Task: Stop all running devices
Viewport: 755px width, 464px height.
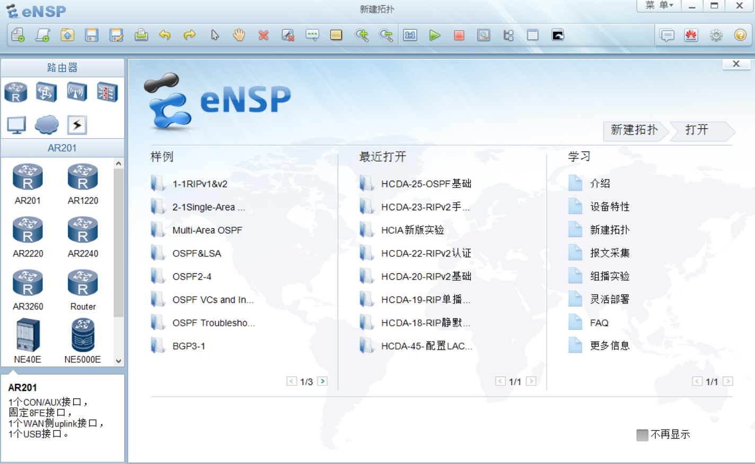Action: pyautogui.click(x=459, y=35)
